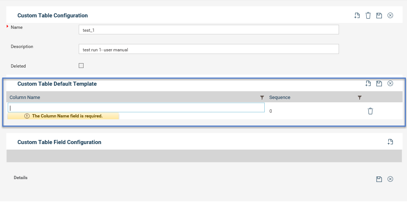Delete the row with Sequence 0
This screenshot has height=205, width=407.
tap(370, 111)
